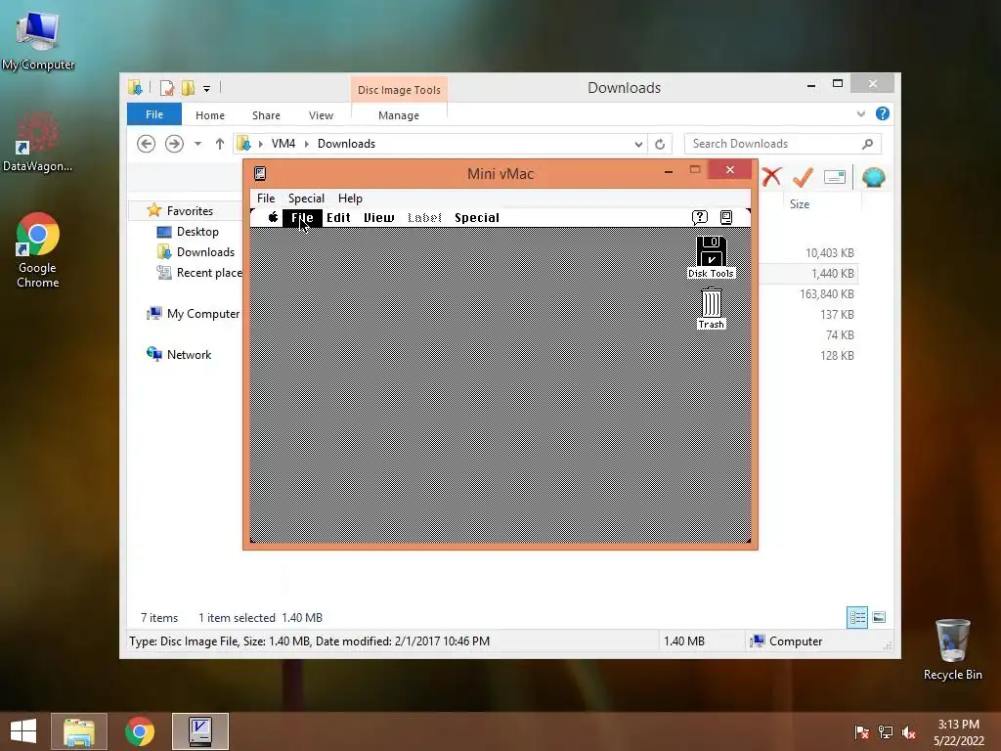Select My Computer in navigation pane

194,314
